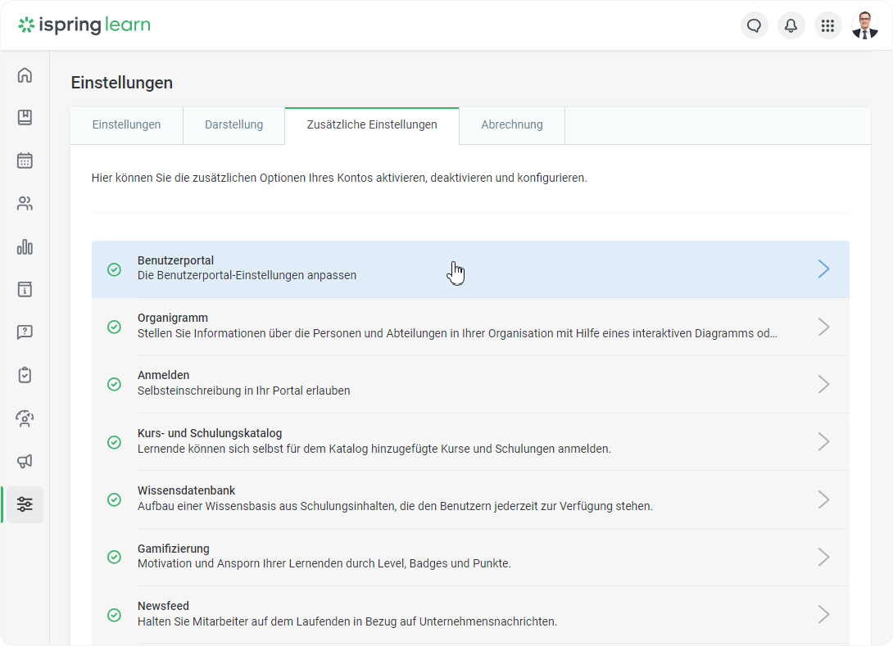Image resolution: width=893 pixels, height=646 pixels.
Task: Expand Benutzerportal using its right chevron
Action: tap(823, 269)
